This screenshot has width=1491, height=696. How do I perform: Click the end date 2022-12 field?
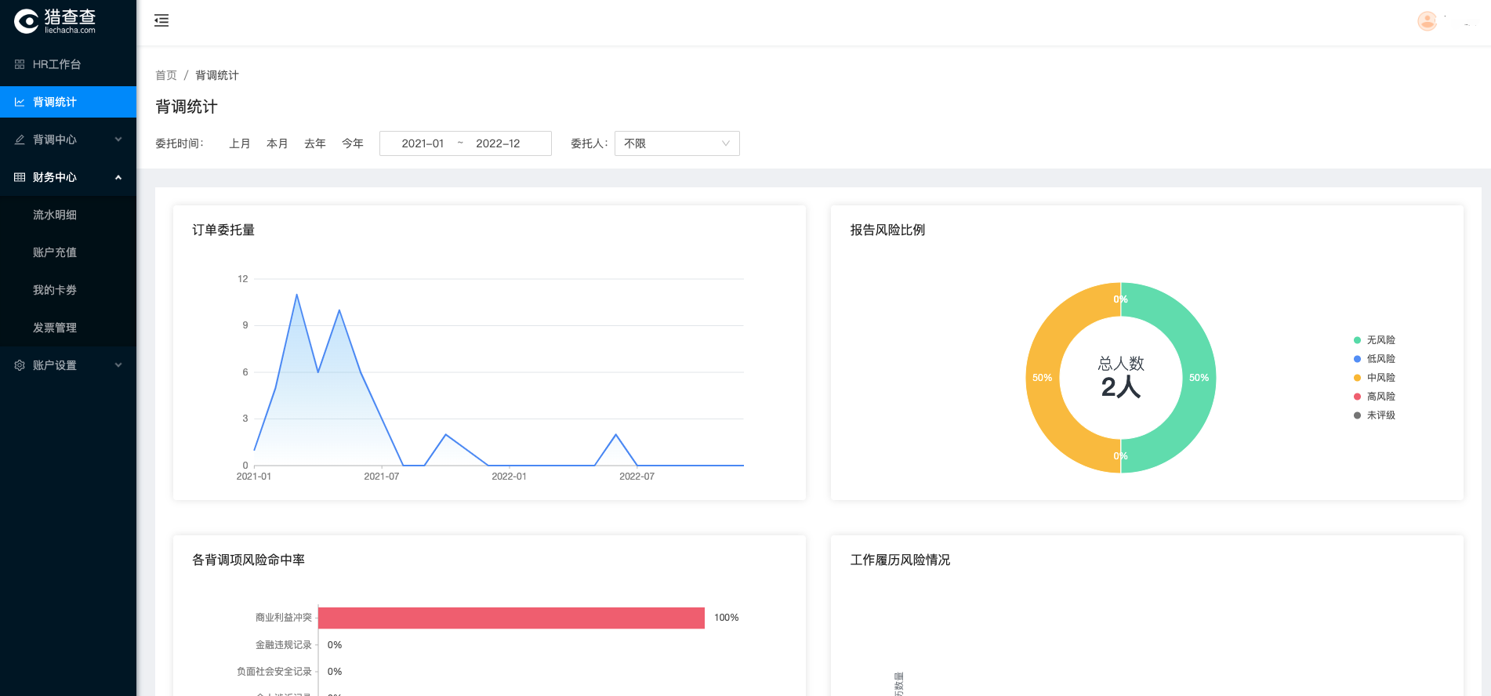[x=498, y=143]
